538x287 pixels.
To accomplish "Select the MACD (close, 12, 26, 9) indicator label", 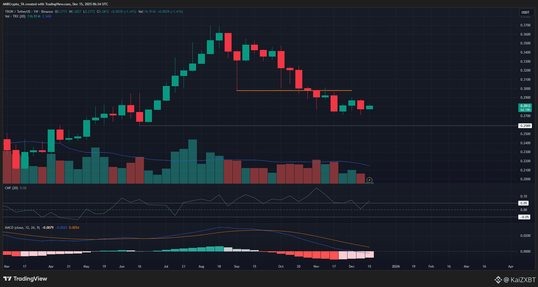I will pos(22,227).
